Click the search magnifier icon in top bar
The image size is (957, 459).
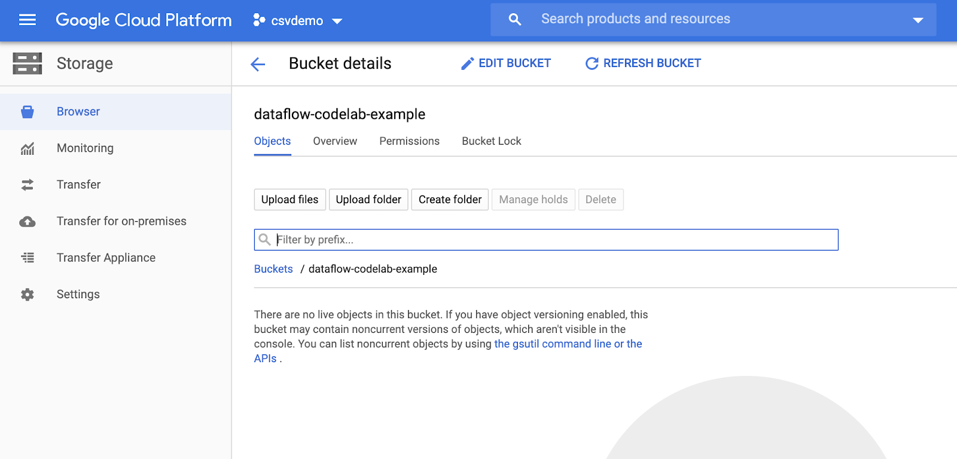(514, 20)
